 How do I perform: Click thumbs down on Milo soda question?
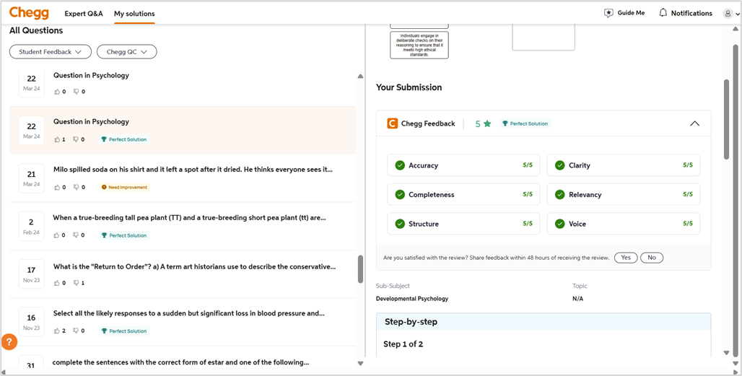77,188
